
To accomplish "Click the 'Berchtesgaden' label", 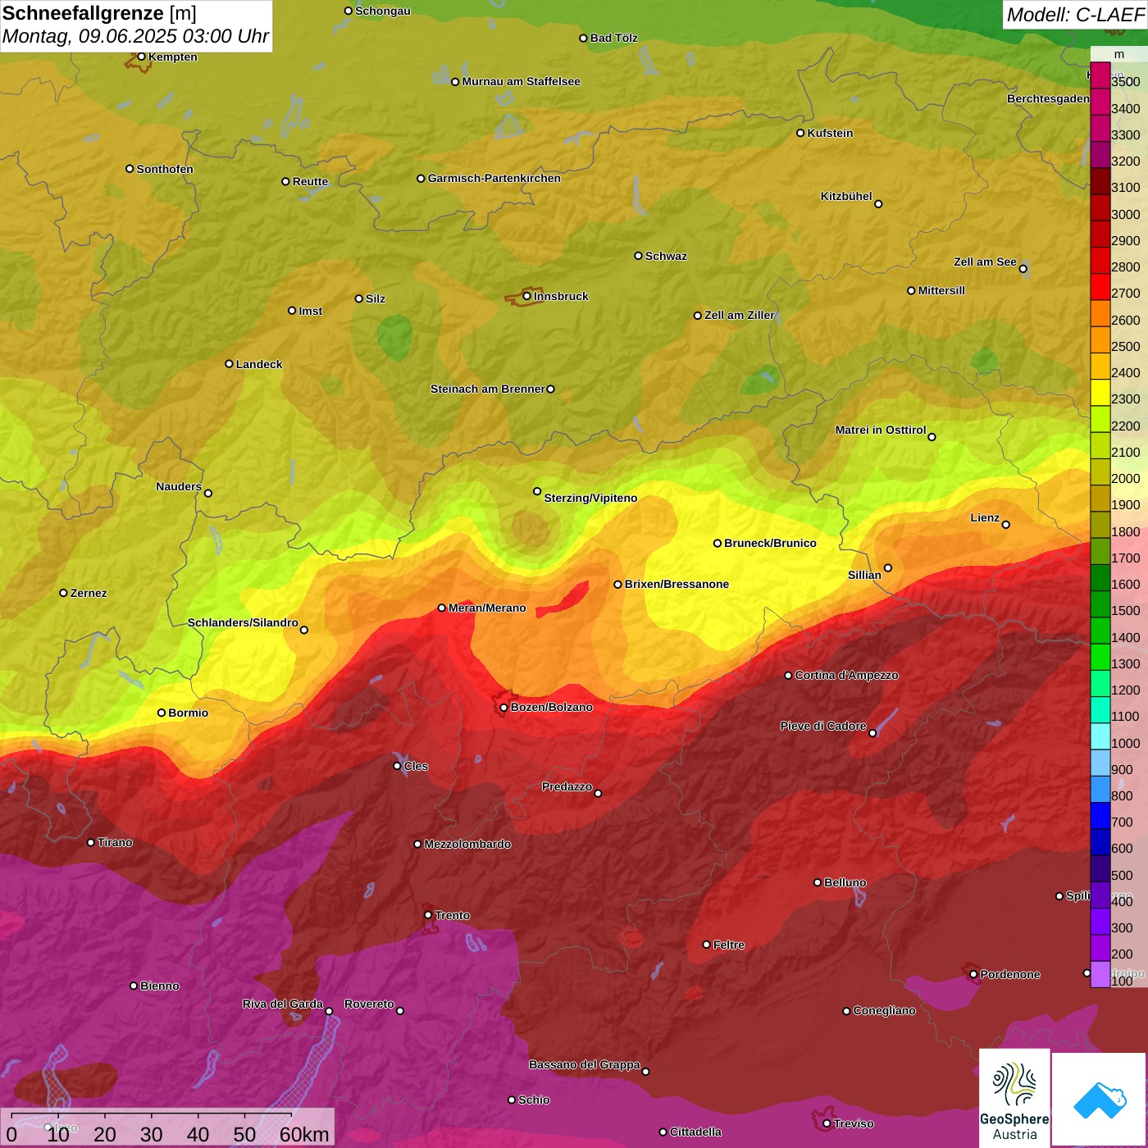I will point(1048,98).
